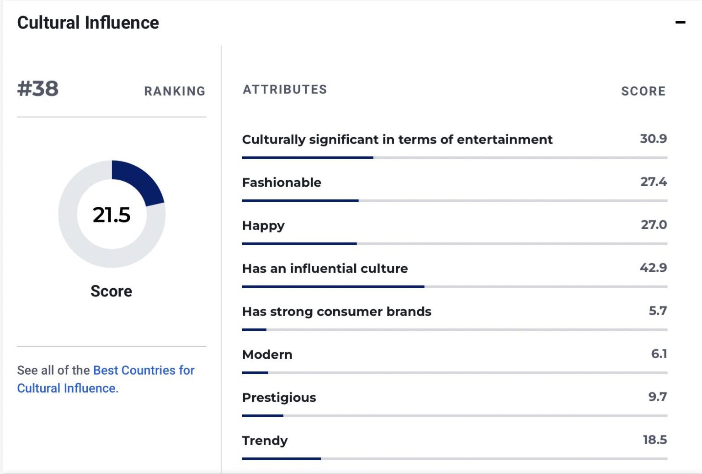Click the 21.5 score donut chart
This screenshot has height=474, width=702.
click(x=112, y=214)
